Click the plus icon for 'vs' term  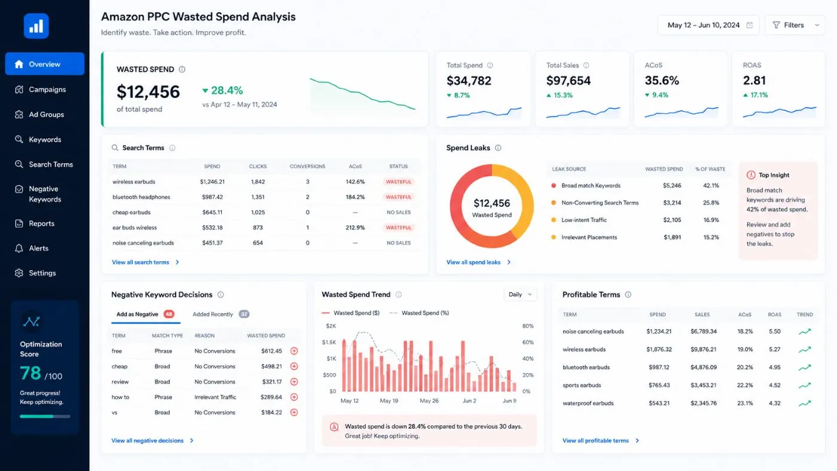(x=294, y=412)
